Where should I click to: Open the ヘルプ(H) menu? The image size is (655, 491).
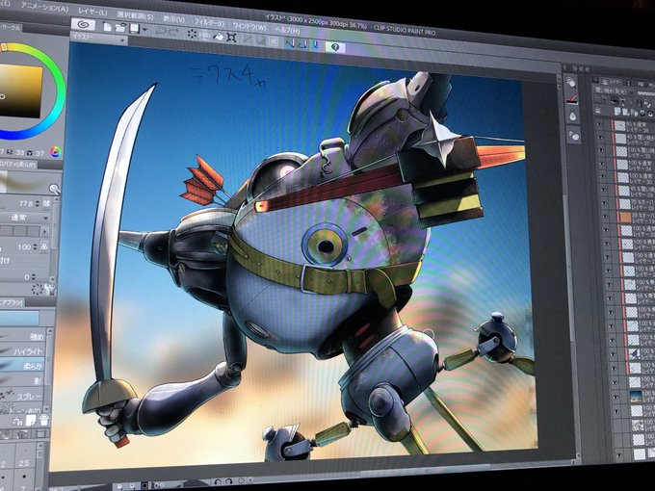click(287, 30)
